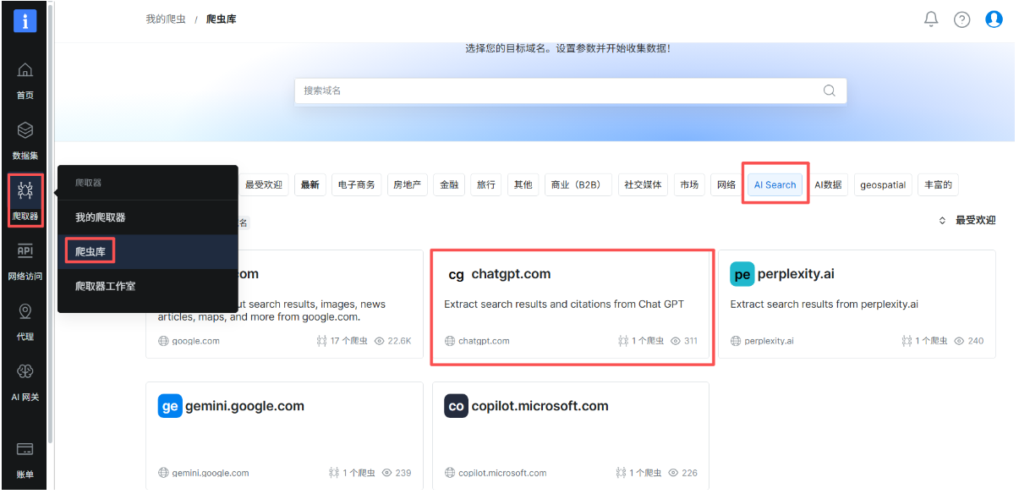This screenshot has width=1019, height=494.
Task: Click the 搜索域名 search field
Action: pyautogui.click(x=571, y=91)
